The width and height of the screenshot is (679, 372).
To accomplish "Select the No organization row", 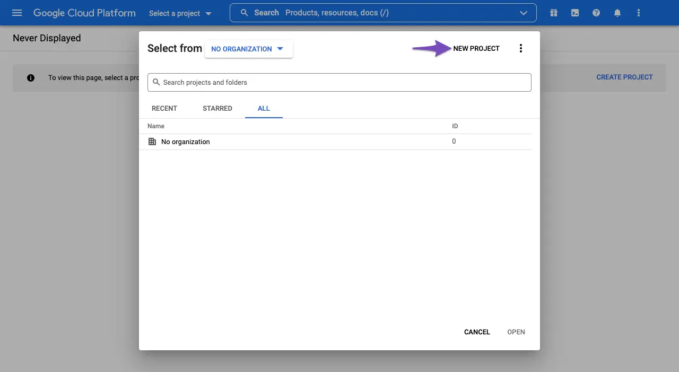I will [186, 141].
